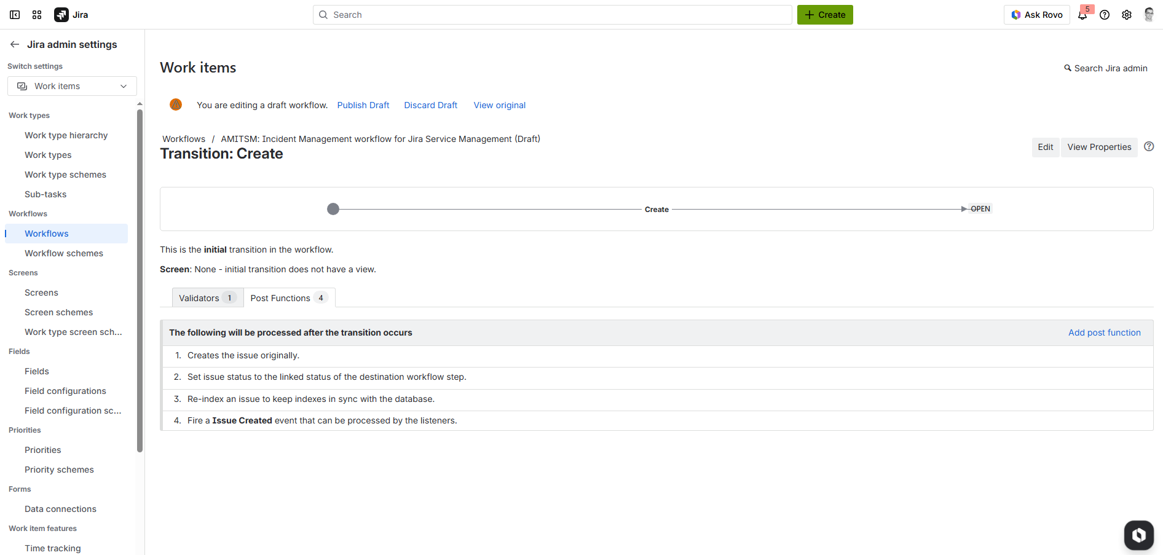1163x555 pixels.
Task: Focus the top Search field
Action: [x=553, y=15]
